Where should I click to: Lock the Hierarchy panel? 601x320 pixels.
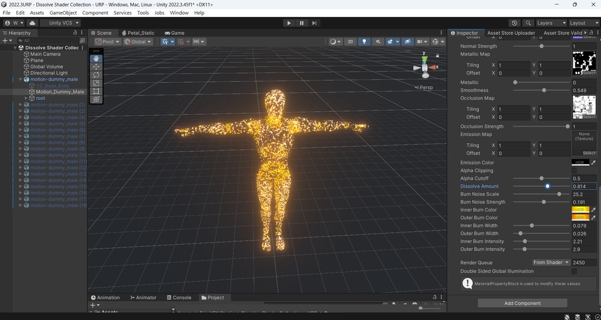[75, 33]
